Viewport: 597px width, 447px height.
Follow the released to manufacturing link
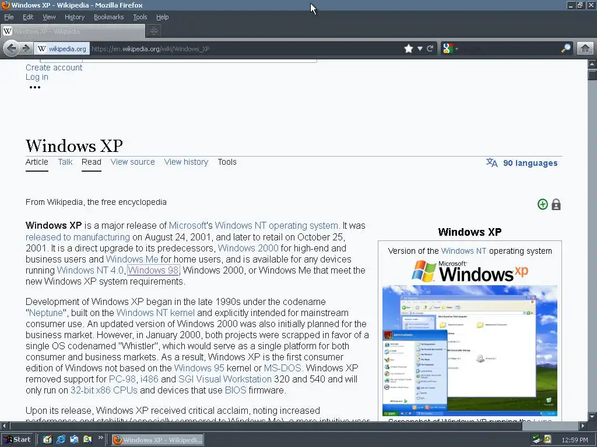78,237
